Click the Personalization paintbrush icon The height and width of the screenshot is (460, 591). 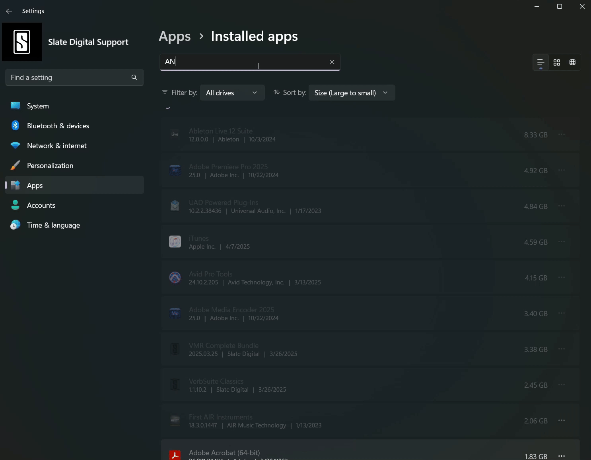[x=15, y=165]
